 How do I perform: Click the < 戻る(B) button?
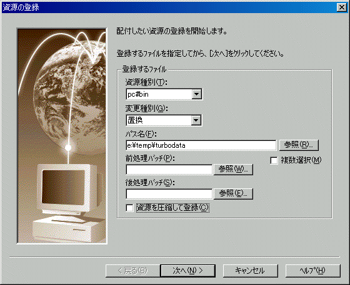tap(132, 271)
